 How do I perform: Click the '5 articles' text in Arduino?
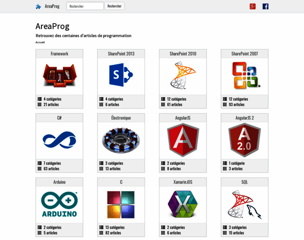click(50, 233)
